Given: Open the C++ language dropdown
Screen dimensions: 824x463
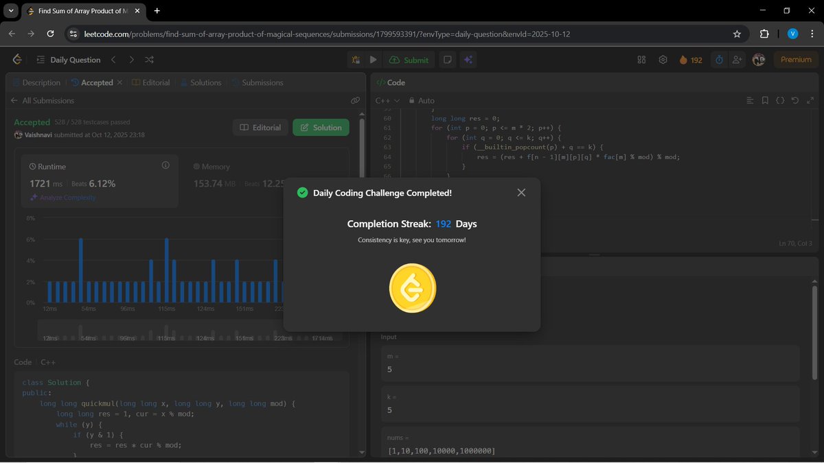Looking at the screenshot, I should pos(387,100).
